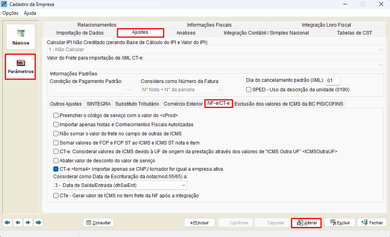
Task: Open the Outros Ajustes sub-tab
Action: tap(66, 104)
